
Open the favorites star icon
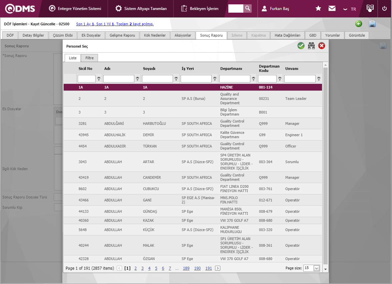318,9
